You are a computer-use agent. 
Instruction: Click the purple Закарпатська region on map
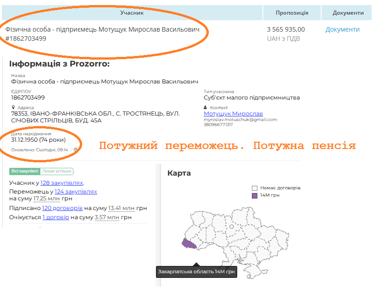189,244
